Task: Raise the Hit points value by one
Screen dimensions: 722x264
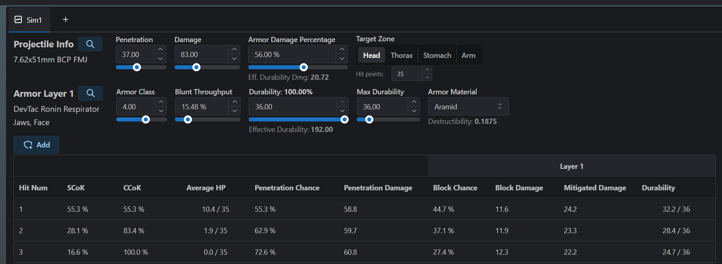Action: point(427,70)
